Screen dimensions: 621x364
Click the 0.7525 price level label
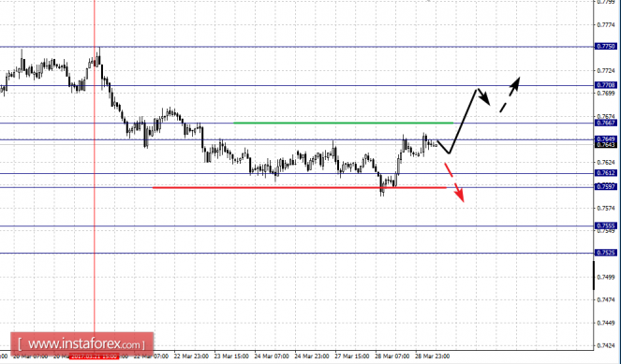point(606,253)
